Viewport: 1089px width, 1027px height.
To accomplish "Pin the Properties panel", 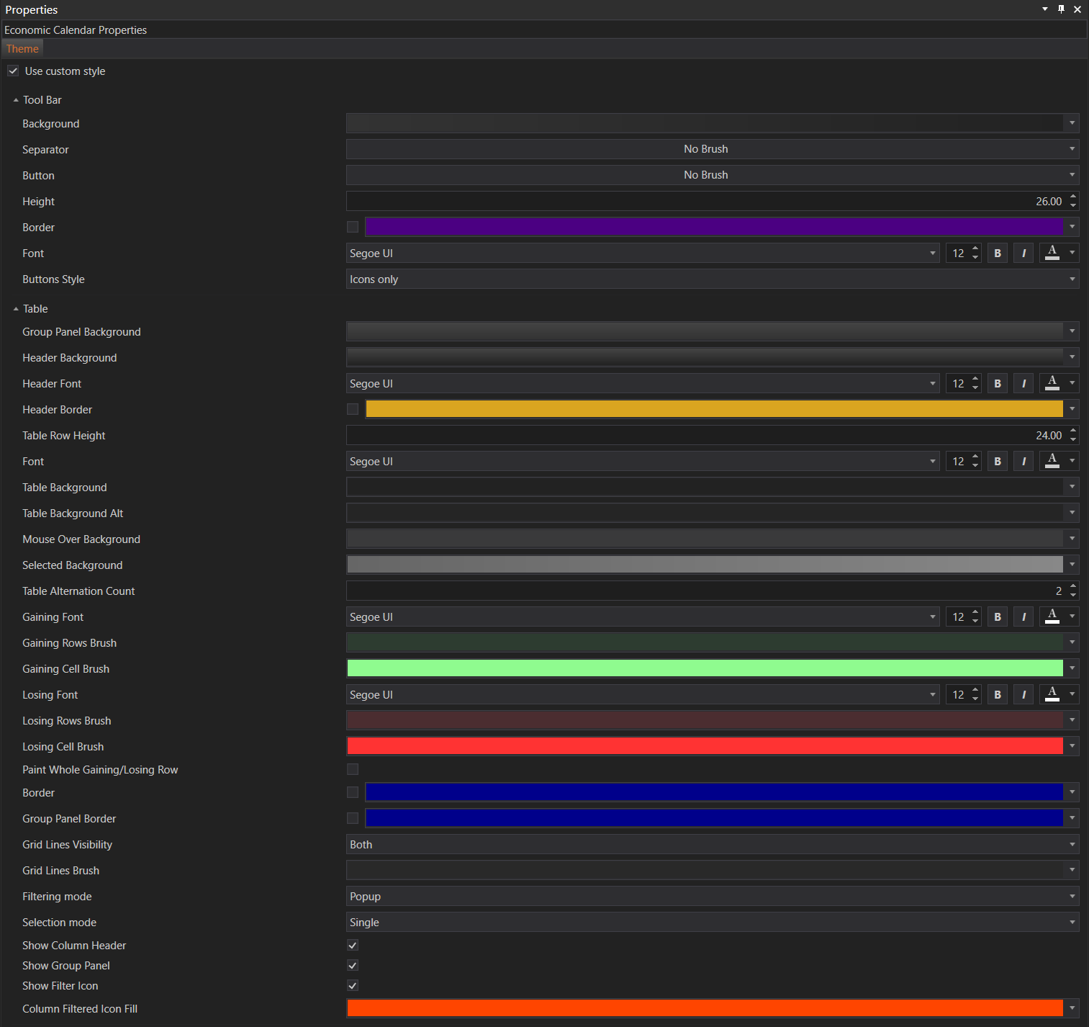I will 1061,9.
